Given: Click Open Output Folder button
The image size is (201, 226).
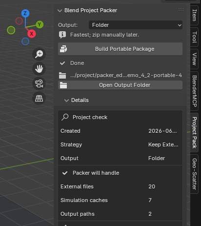Looking at the screenshot, I should [x=120, y=85].
